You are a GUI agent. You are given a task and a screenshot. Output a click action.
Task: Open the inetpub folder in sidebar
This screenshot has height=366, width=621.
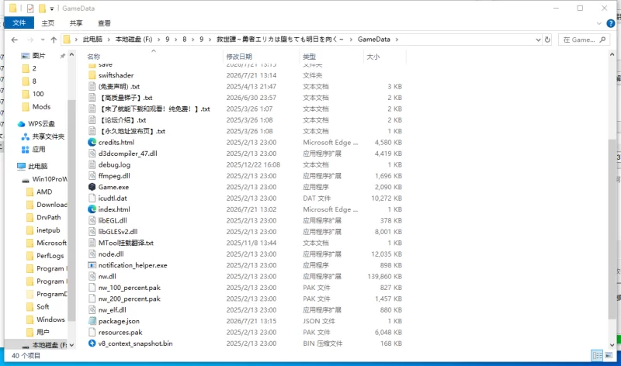click(48, 230)
